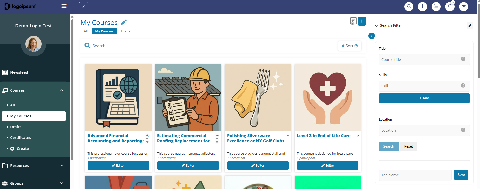Switch to the Drafts tab
This screenshot has height=189, width=480.
(x=126, y=31)
